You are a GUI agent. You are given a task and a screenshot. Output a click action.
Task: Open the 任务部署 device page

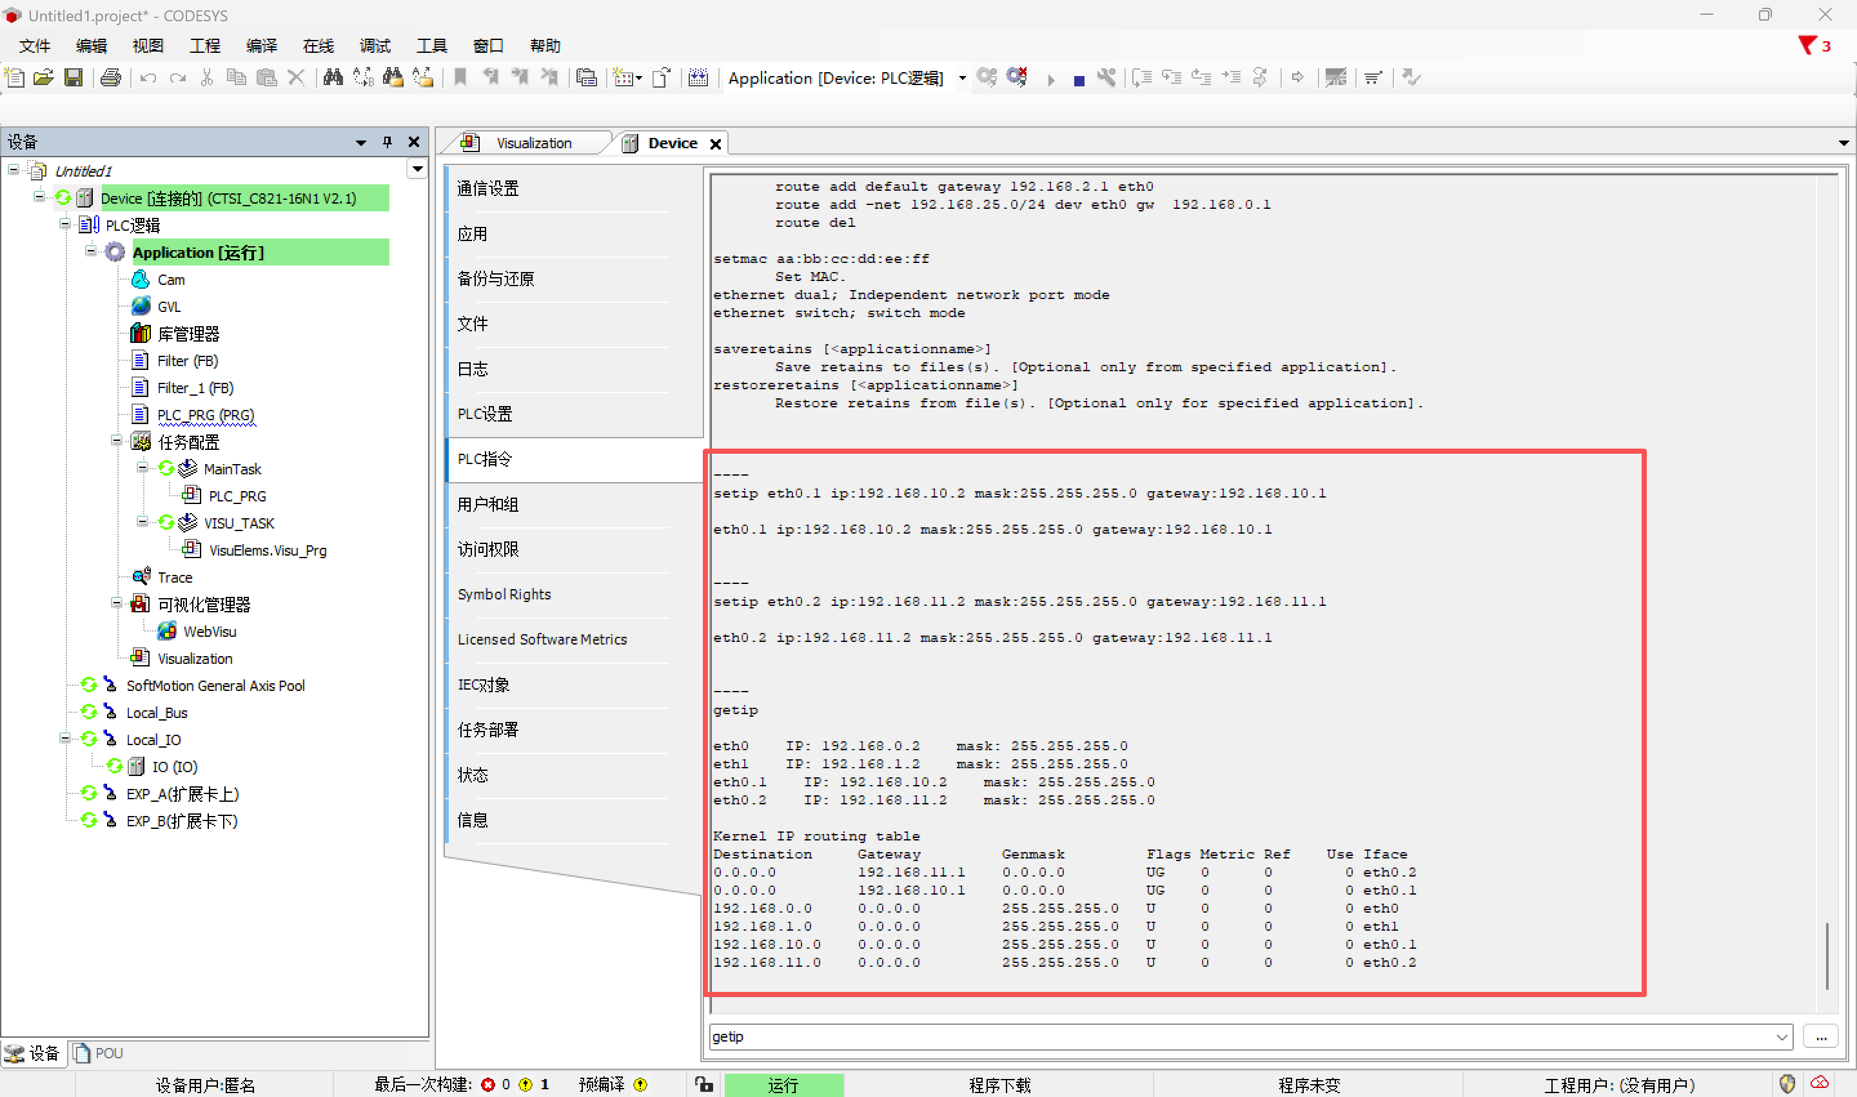coord(487,730)
